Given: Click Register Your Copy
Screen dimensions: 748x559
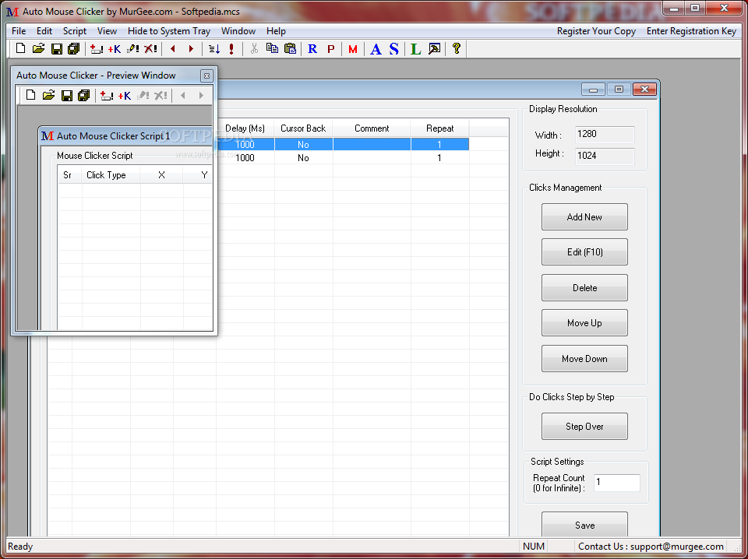Looking at the screenshot, I should coord(596,31).
